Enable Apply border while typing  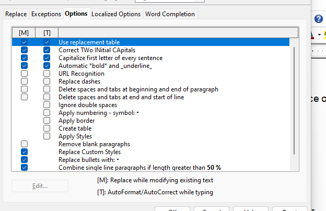(46, 120)
